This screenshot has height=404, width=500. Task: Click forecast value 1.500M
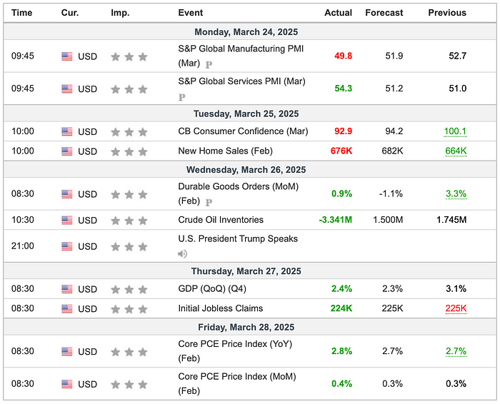[x=388, y=220]
